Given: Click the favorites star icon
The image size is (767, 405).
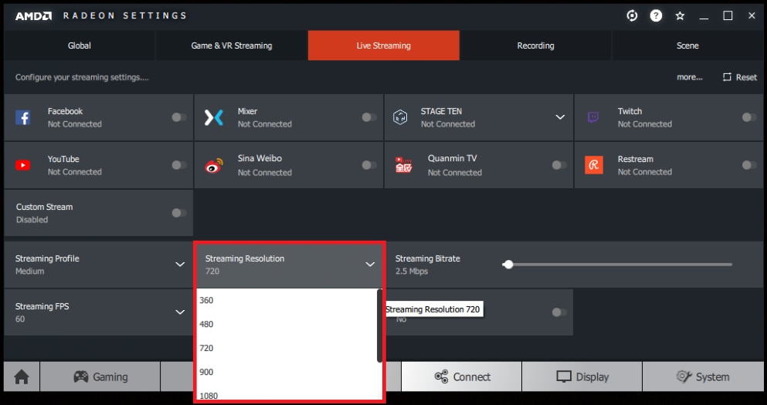Looking at the screenshot, I should (680, 16).
